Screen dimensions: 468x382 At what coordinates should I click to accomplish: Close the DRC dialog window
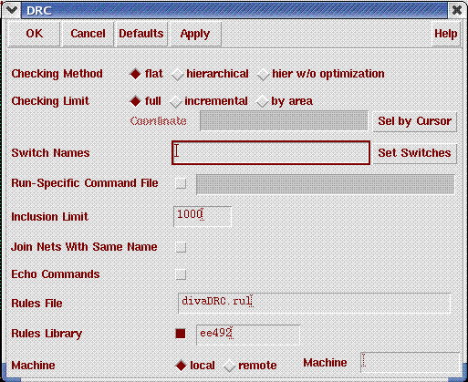coord(456,10)
